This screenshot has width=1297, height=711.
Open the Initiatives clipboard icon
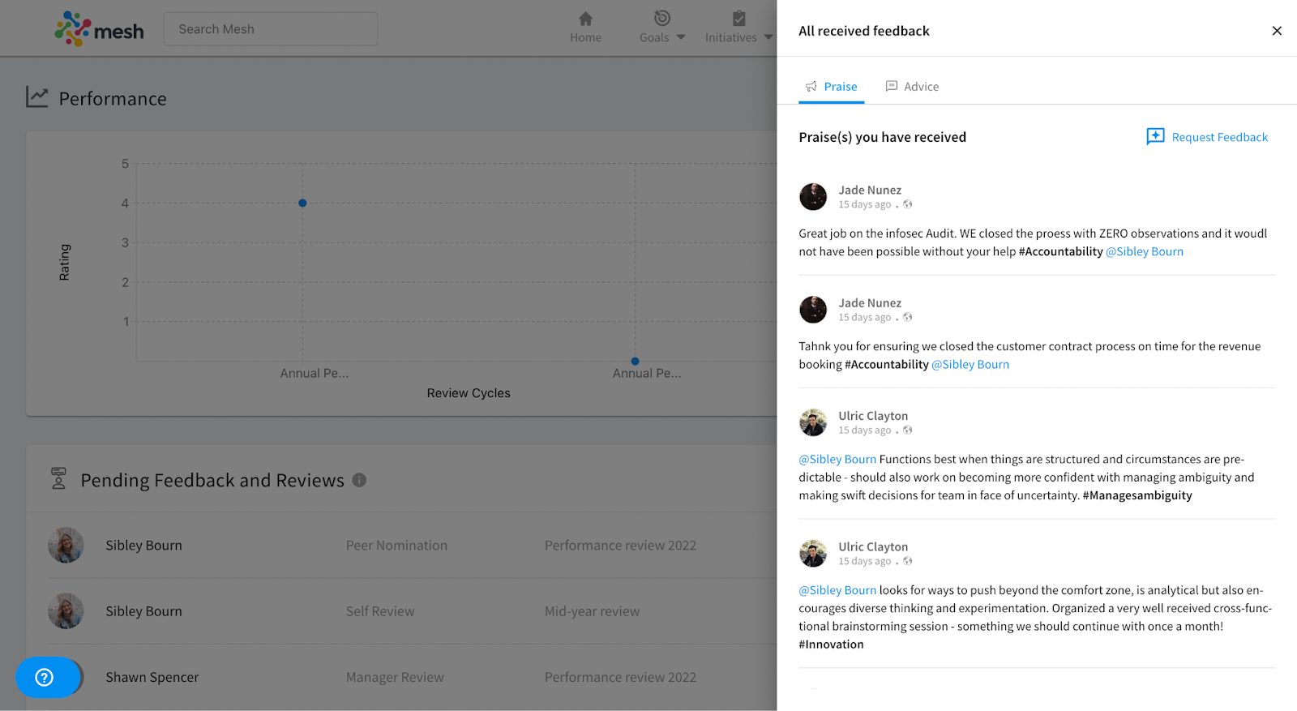(738, 18)
